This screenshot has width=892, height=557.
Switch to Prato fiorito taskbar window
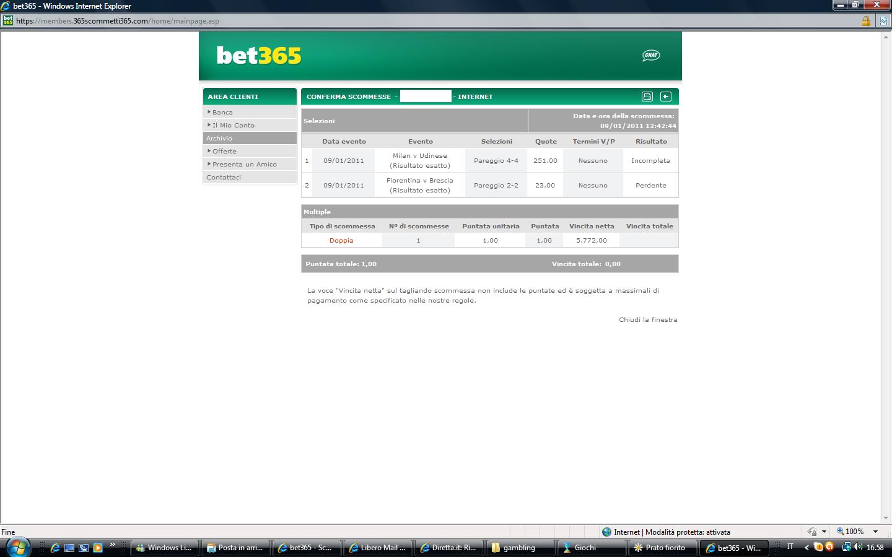point(663,548)
